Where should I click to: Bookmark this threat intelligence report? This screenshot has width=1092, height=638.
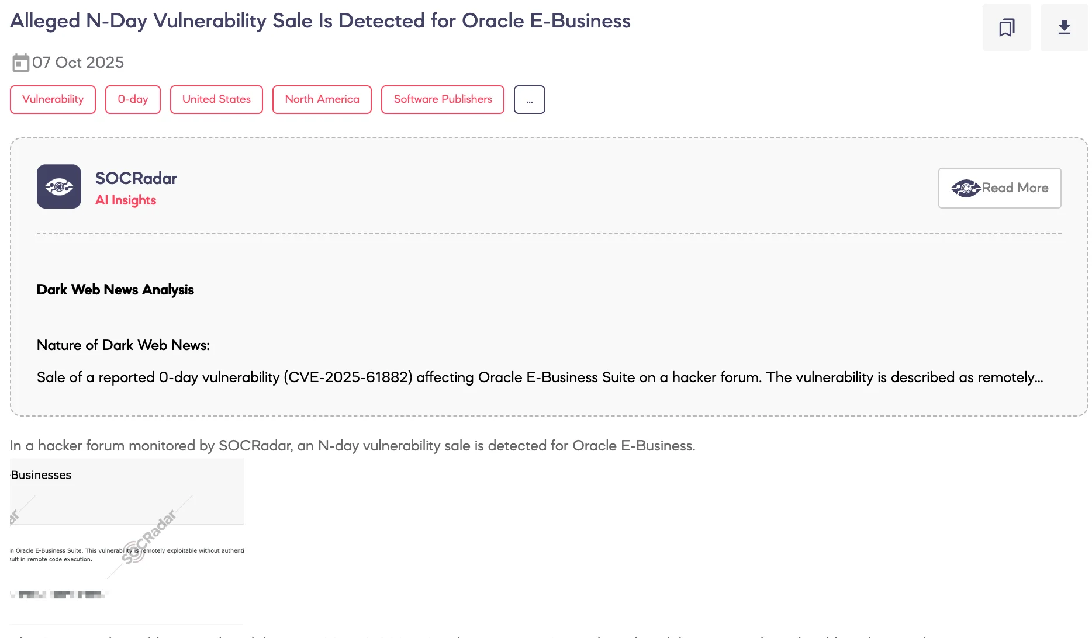[1007, 26]
